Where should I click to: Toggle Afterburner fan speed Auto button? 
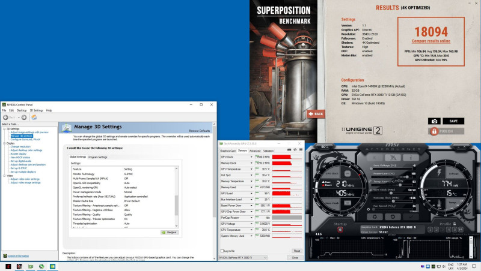pyautogui.click(x=414, y=211)
